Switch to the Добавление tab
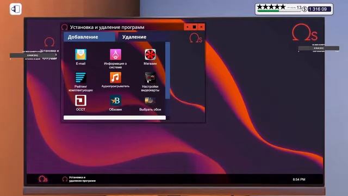This screenshot has height=196, width=348. pyautogui.click(x=89, y=37)
